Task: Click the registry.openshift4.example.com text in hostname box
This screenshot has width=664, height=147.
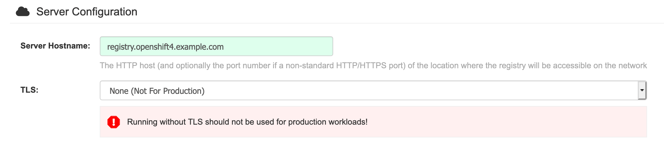Action: pyautogui.click(x=165, y=47)
